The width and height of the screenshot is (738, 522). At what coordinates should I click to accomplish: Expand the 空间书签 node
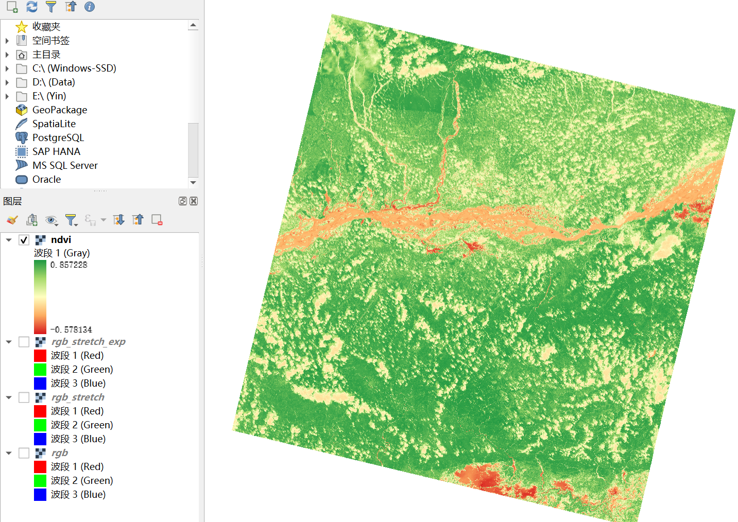coord(7,40)
